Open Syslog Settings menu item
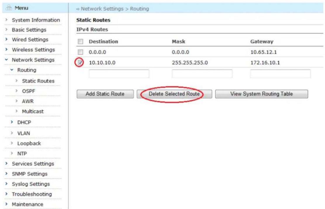Viewport: 325px width, 209px height. tap(31, 184)
